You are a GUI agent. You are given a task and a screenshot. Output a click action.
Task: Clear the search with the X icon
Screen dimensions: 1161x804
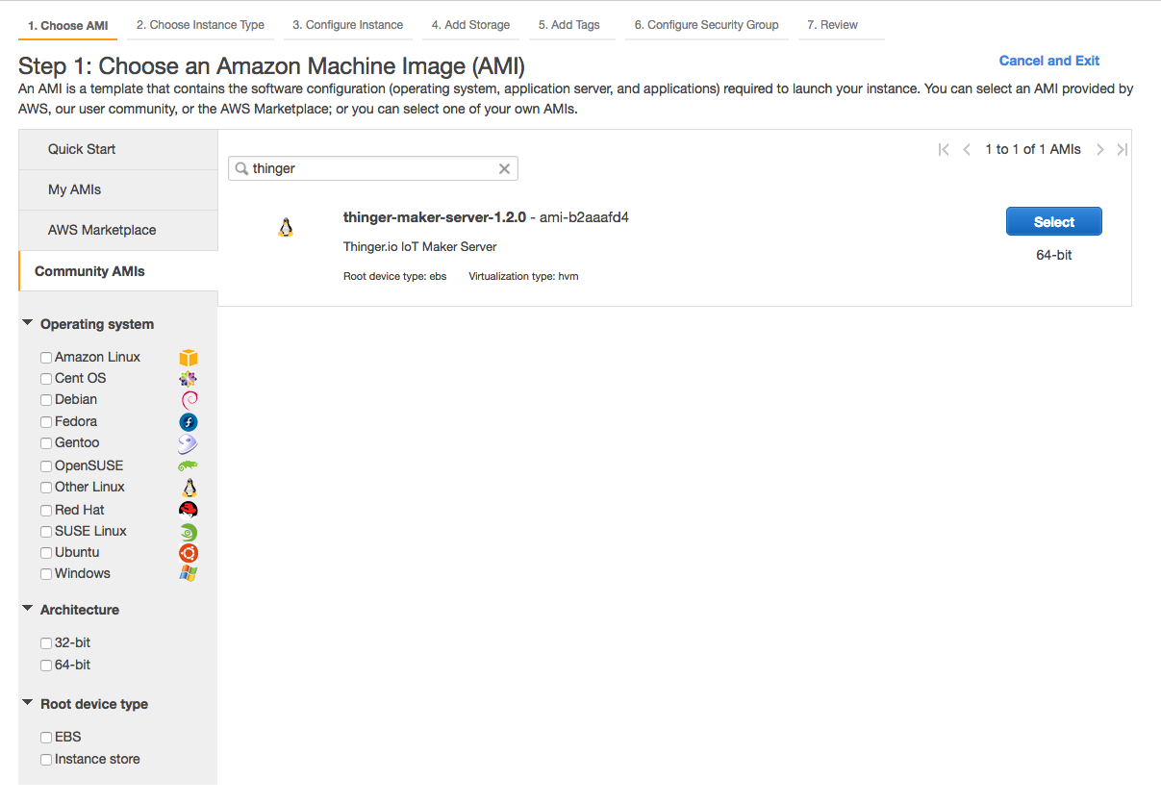click(504, 168)
